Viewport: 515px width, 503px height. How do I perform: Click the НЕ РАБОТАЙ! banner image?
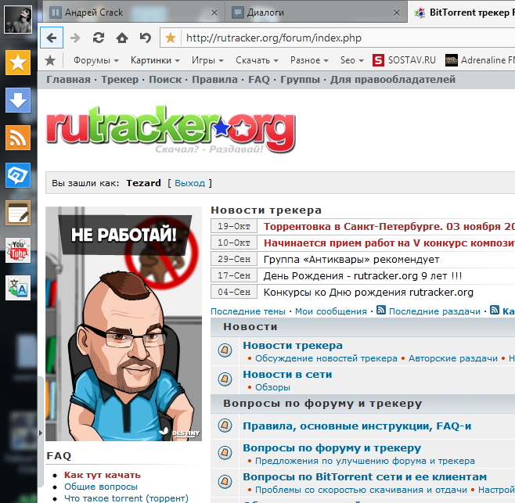coord(124,324)
